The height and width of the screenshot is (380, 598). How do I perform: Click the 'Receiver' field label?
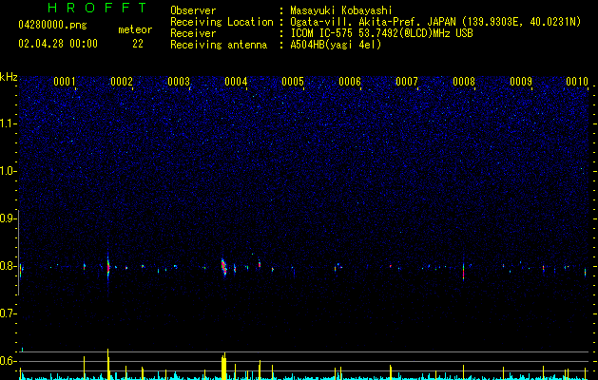[193, 33]
